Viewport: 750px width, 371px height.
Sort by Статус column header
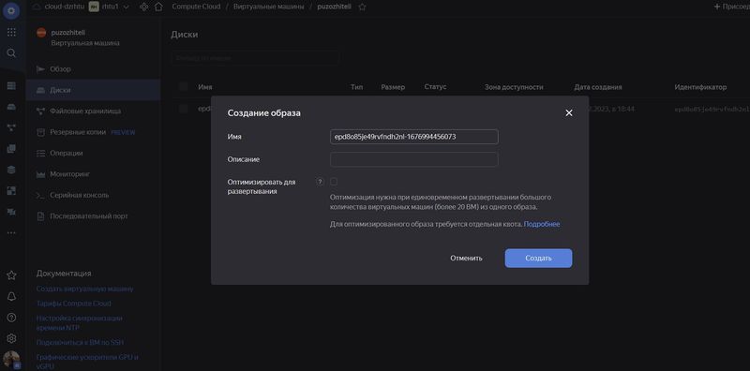pyautogui.click(x=435, y=86)
